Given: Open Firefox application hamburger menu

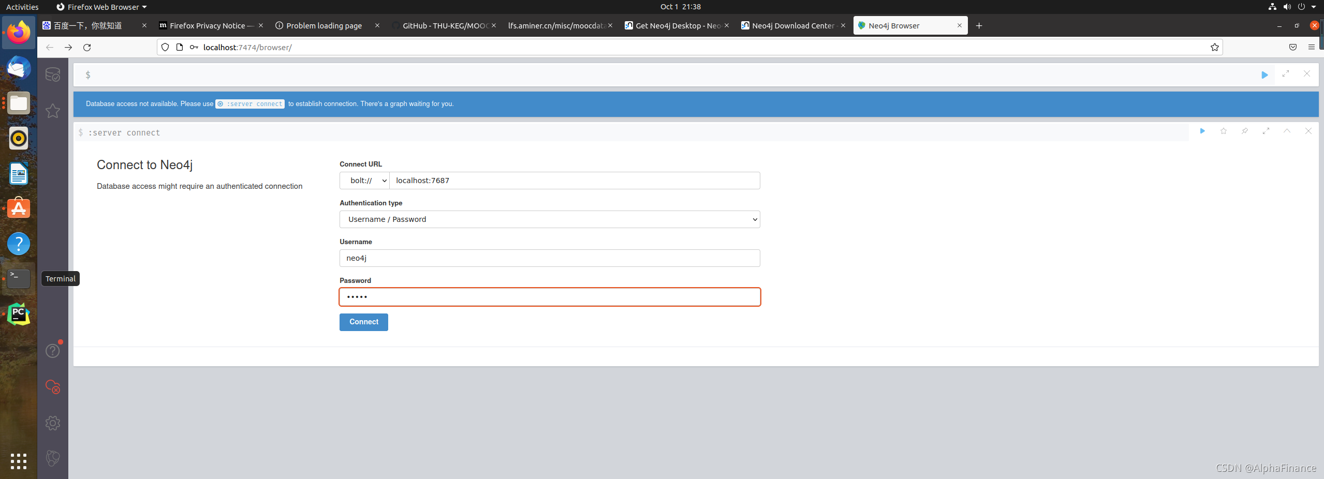Looking at the screenshot, I should point(1311,48).
